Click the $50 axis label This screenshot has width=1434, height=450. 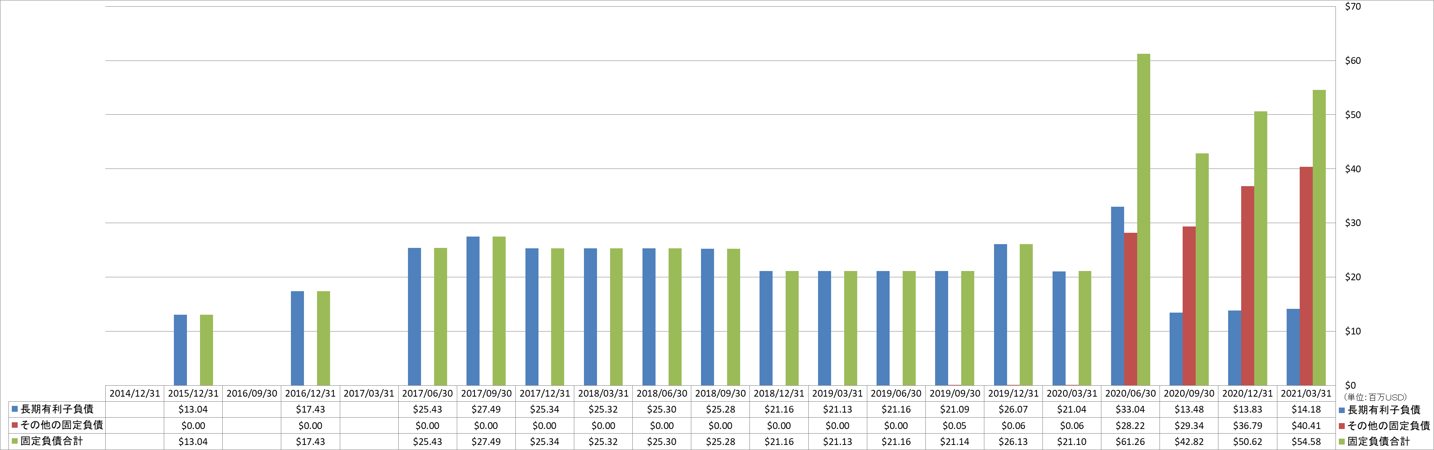click(x=1353, y=115)
